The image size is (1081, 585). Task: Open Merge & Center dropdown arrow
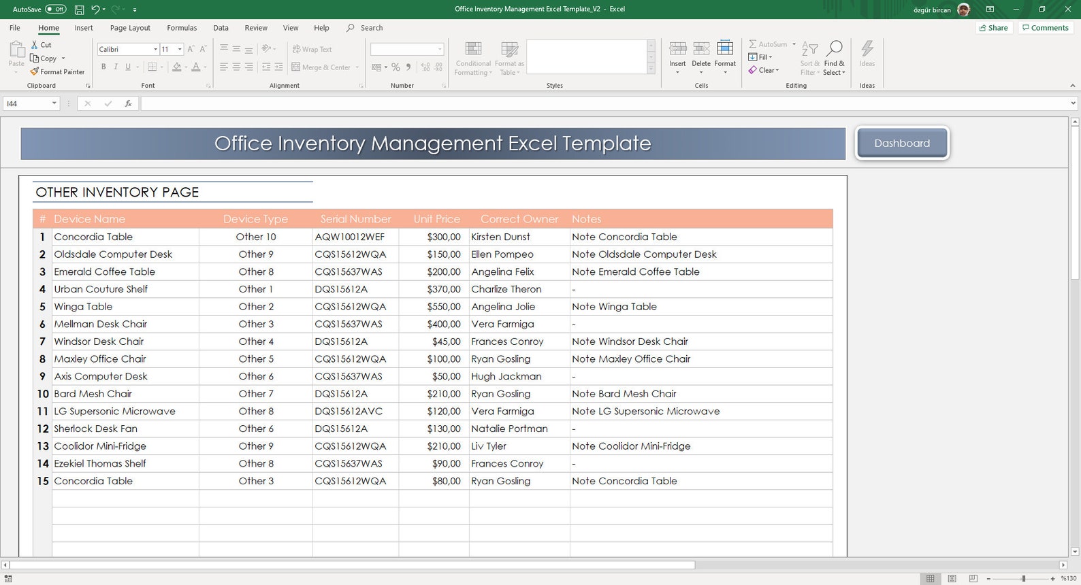click(x=358, y=67)
